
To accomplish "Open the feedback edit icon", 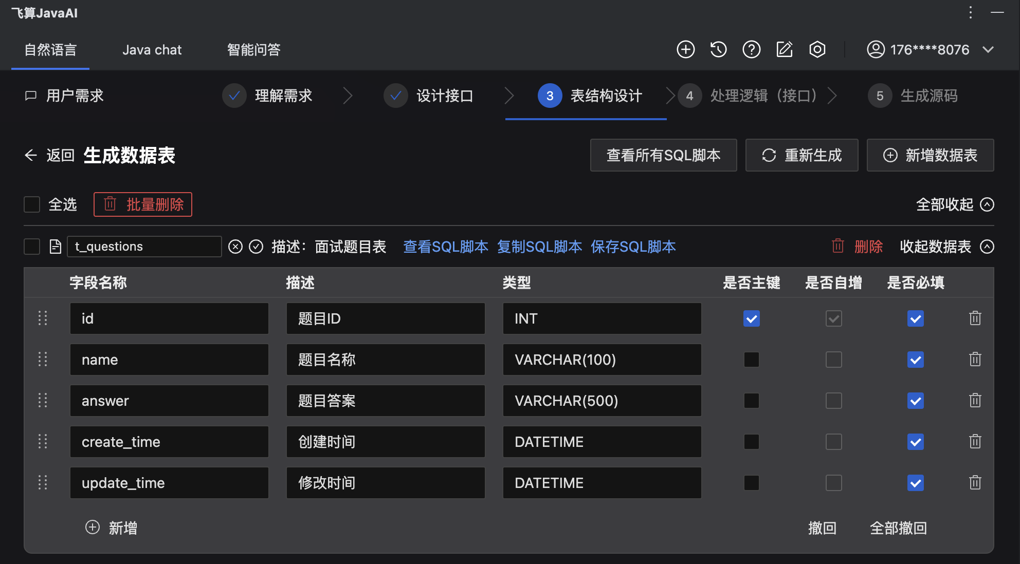I will click(784, 49).
